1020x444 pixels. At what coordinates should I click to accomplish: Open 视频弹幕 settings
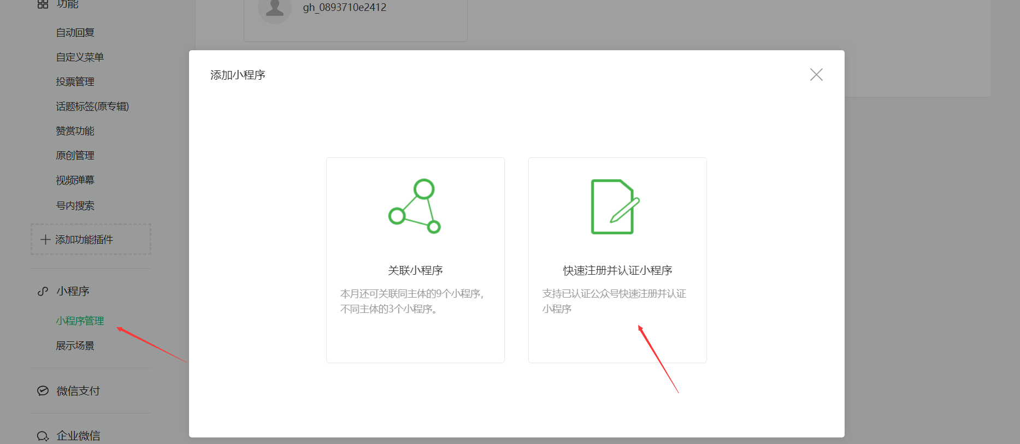click(x=75, y=180)
